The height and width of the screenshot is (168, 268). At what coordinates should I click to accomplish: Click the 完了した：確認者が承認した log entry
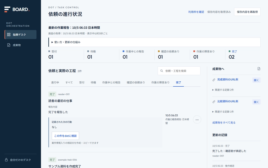(x=229, y=151)
